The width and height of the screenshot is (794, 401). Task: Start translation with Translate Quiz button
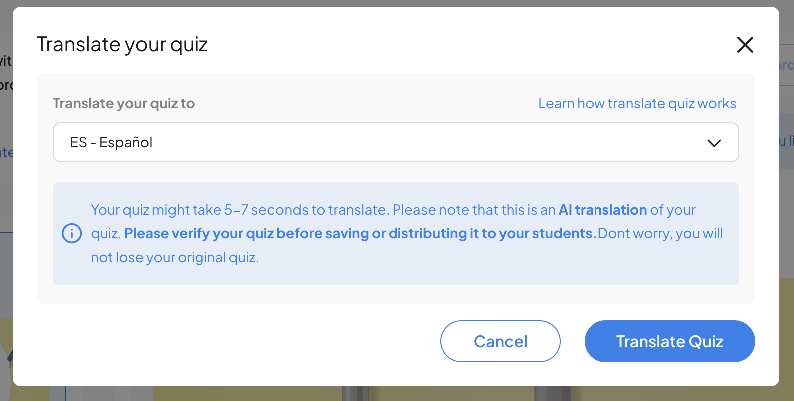tap(669, 341)
